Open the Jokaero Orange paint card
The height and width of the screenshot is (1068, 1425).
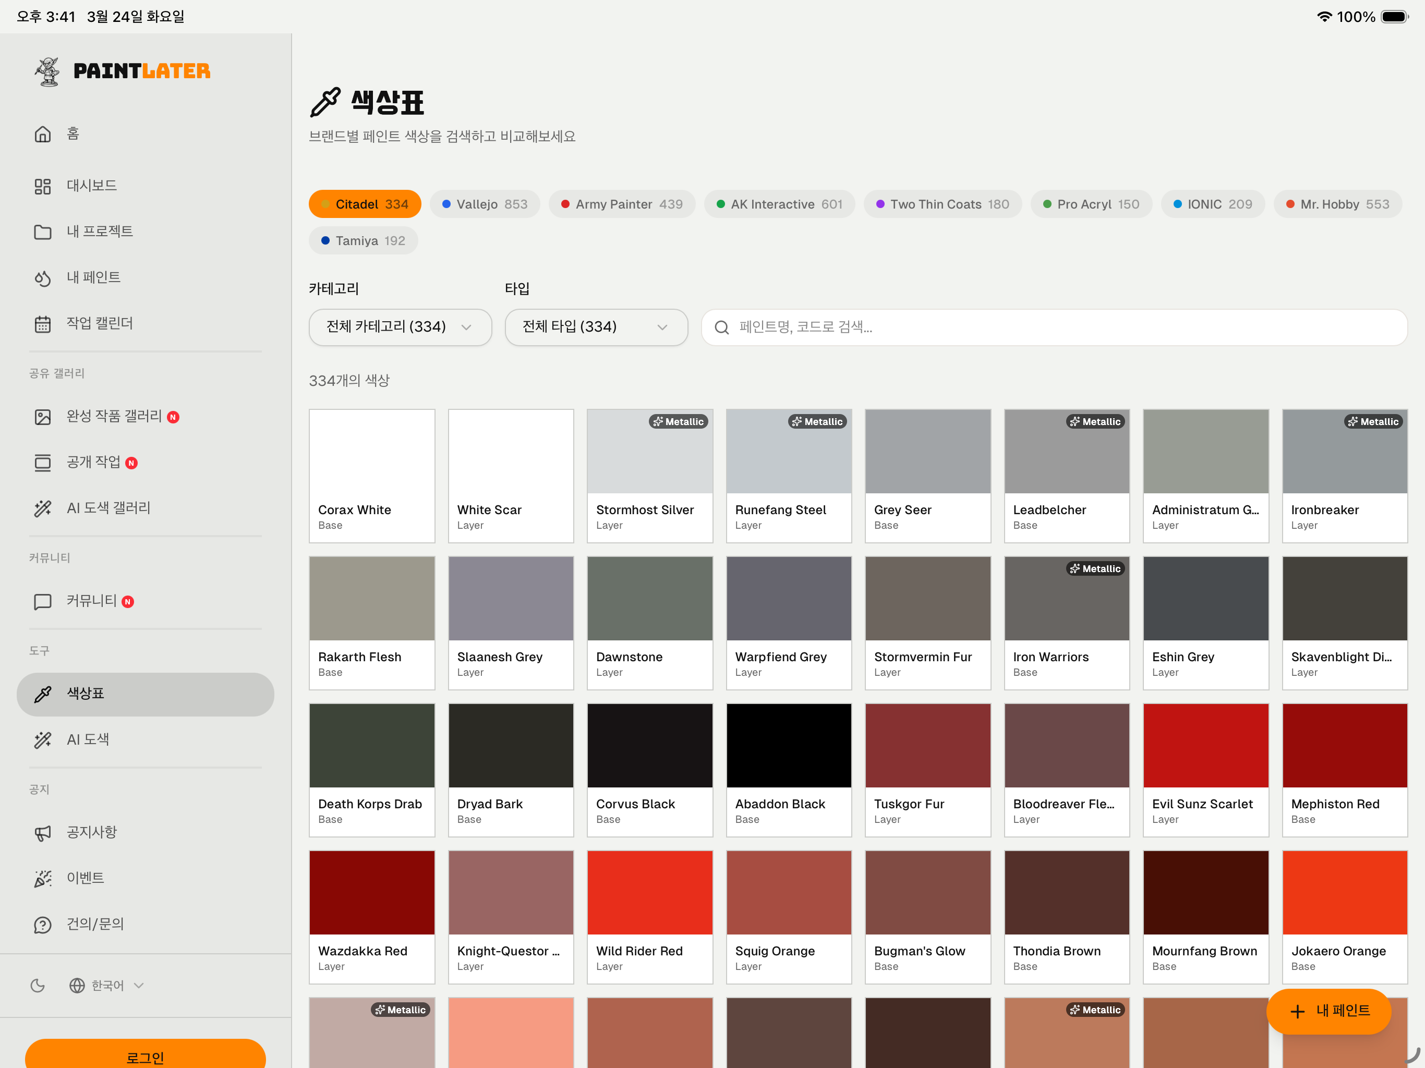tap(1345, 917)
